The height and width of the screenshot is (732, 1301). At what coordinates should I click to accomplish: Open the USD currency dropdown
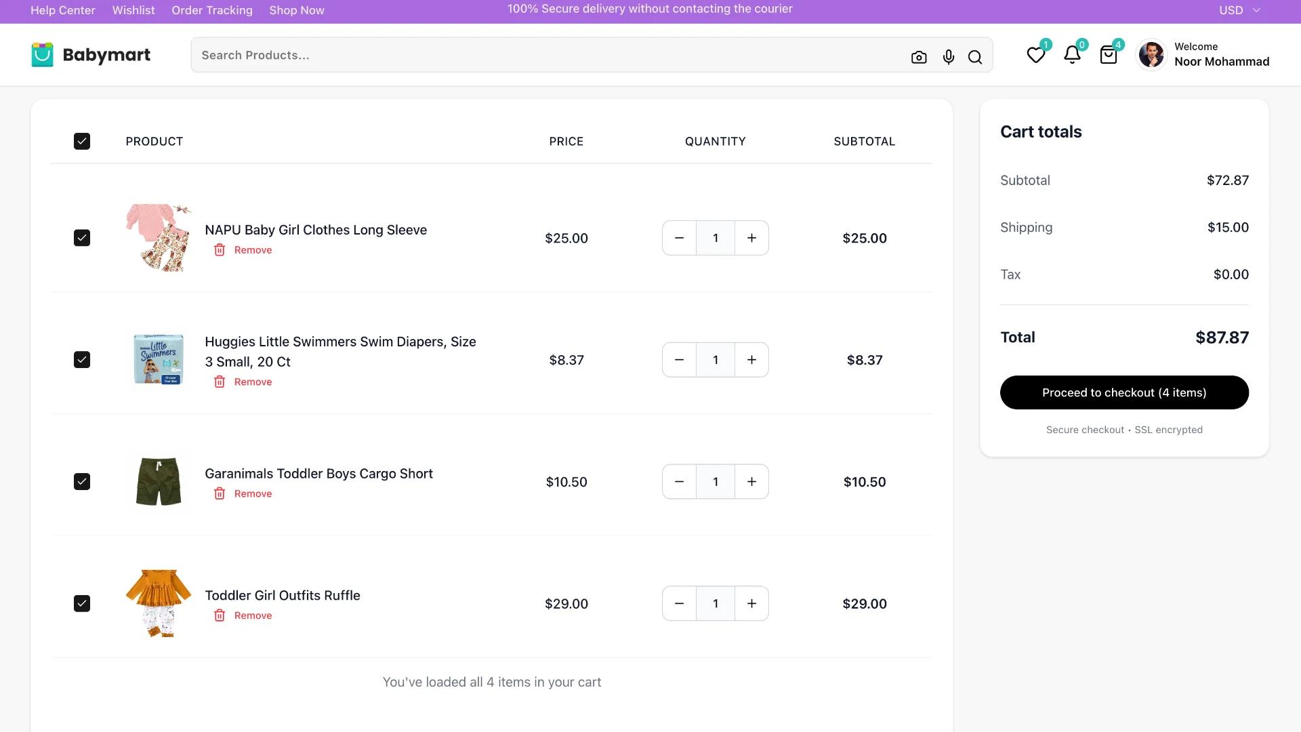tap(1239, 10)
